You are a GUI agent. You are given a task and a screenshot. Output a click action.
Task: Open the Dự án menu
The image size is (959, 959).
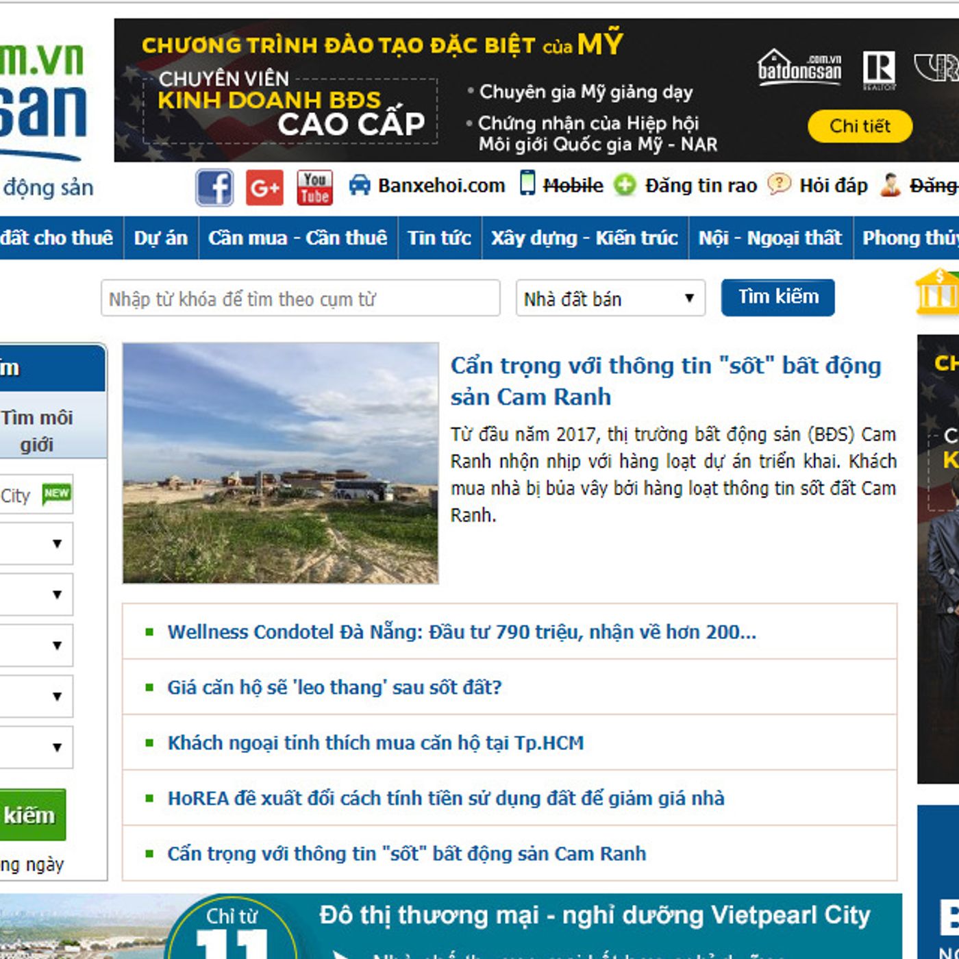[x=161, y=238]
